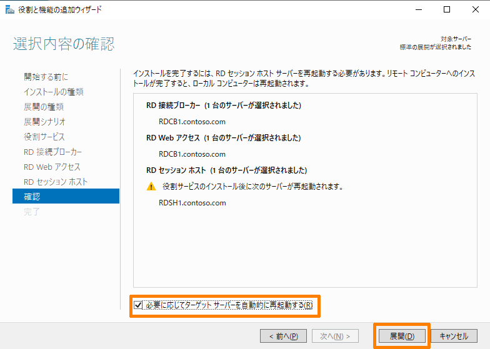Minimize the wizard window
Screen dimensions: 490x349
[419, 10]
